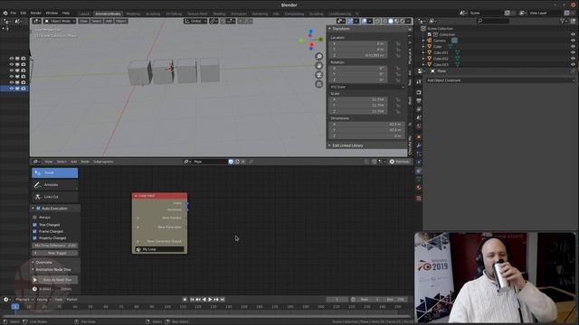579x325 pixels.
Task: Click the timeline play button
Action: pos(210,300)
